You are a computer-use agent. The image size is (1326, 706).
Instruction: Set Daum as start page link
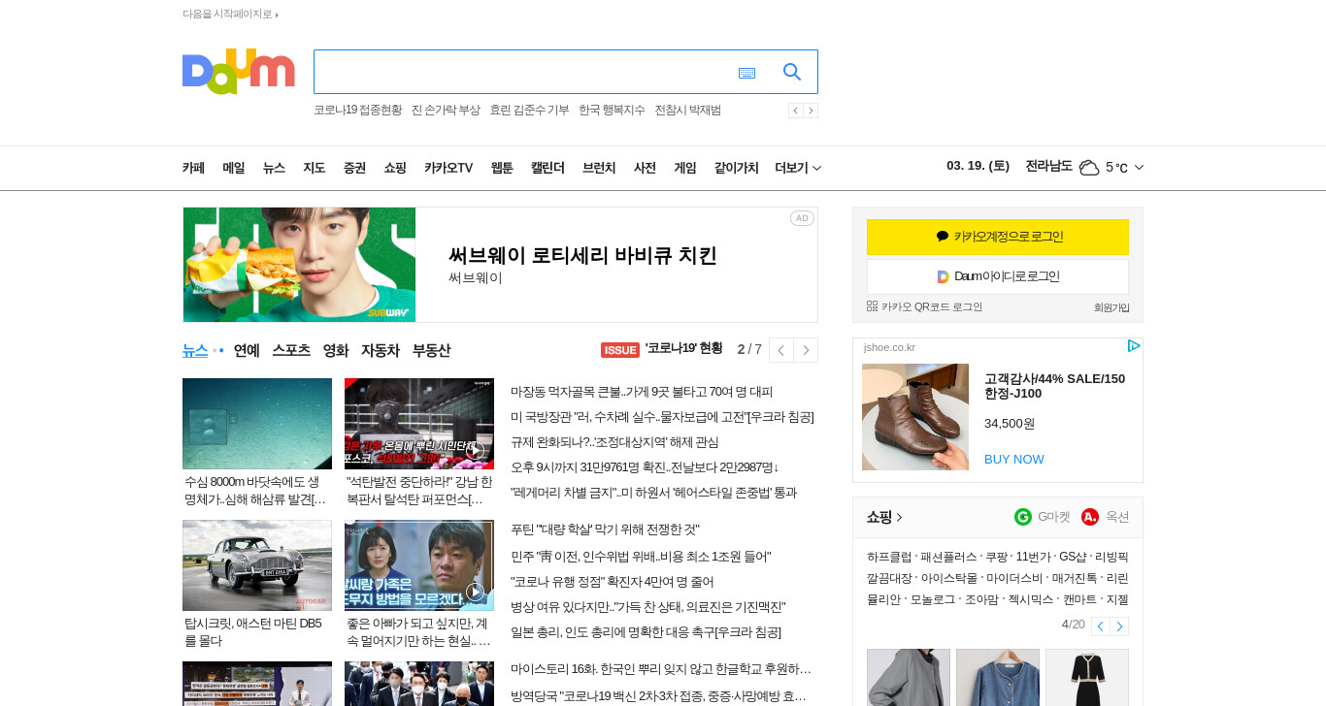(230, 14)
